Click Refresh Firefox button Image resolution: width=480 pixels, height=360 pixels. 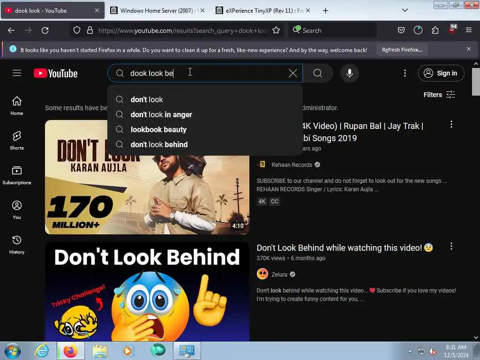(402, 50)
